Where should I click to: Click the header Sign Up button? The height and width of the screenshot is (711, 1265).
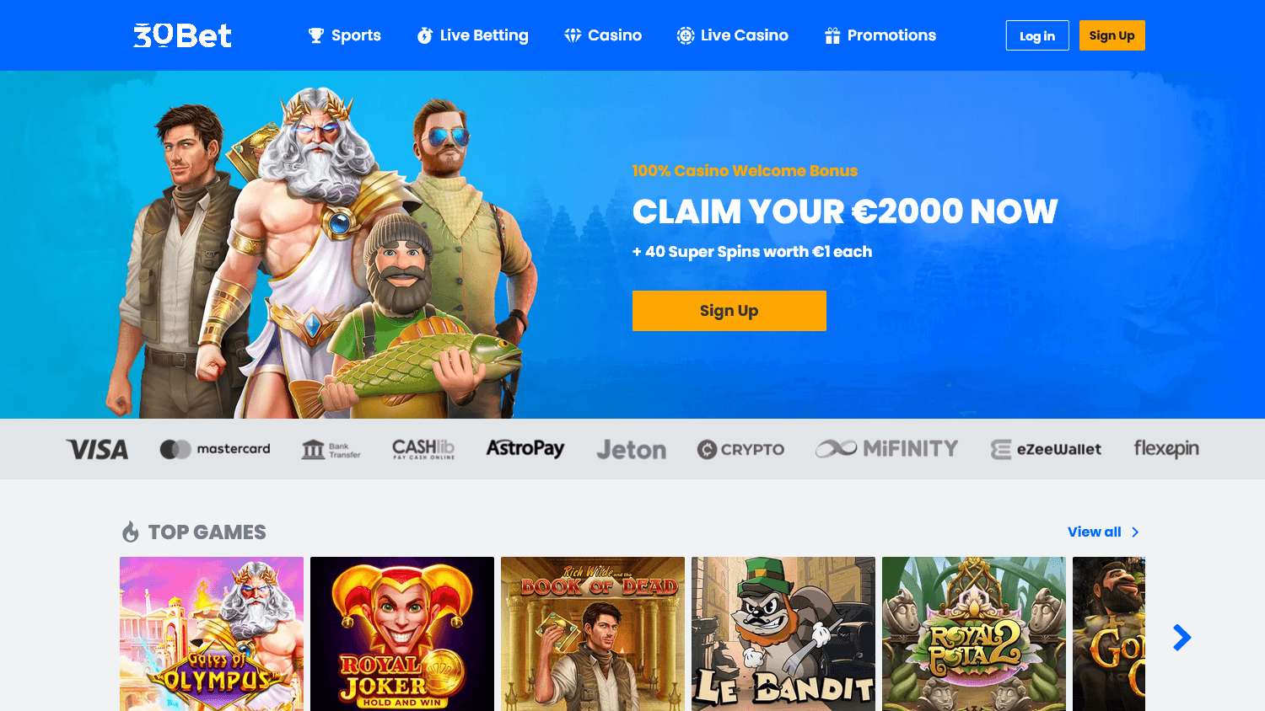click(x=1112, y=35)
